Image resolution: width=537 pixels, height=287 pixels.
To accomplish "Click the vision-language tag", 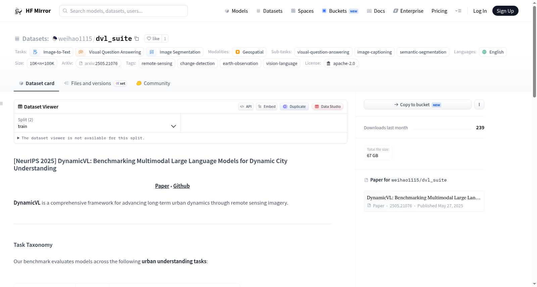I will [x=282, y=63].
